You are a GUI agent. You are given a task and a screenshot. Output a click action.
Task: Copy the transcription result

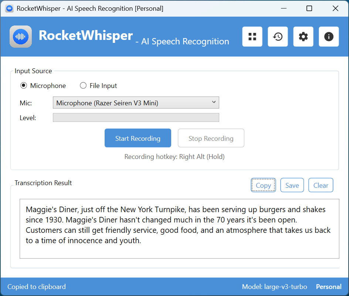tap(263, 185)
